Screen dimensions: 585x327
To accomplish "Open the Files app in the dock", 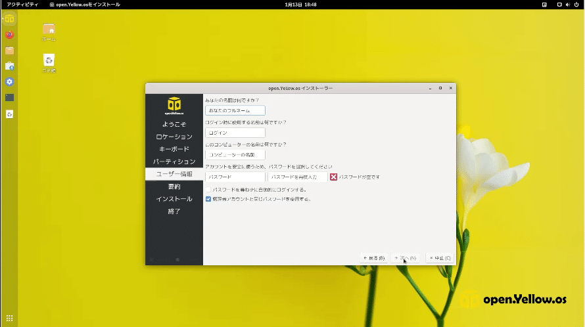I will [9, 51].
